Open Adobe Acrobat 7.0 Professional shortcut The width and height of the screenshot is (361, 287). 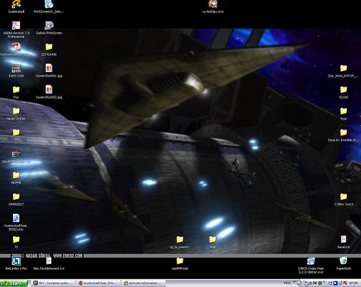pyautogui.click(x=16, y=25)
